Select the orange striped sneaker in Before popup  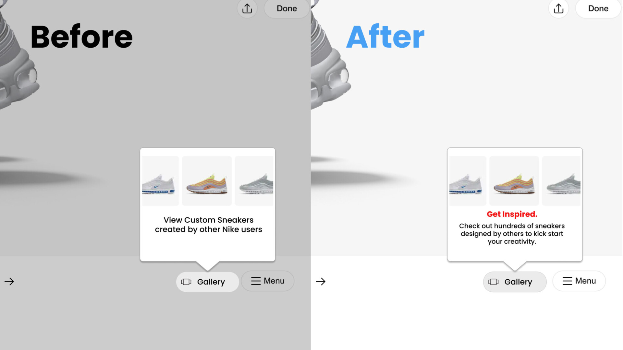(207, 181)
